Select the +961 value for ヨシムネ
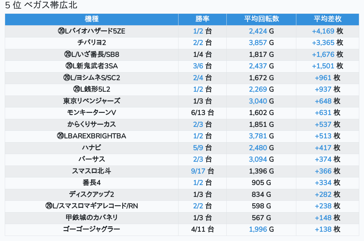 click(323, 78)
